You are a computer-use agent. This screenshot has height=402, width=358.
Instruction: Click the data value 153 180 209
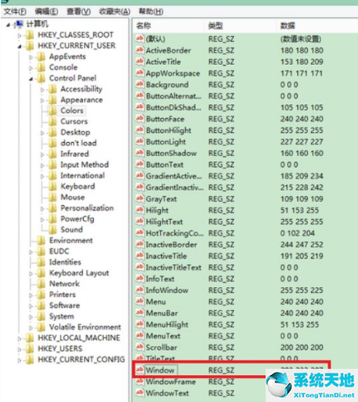[x=302, y=62]
